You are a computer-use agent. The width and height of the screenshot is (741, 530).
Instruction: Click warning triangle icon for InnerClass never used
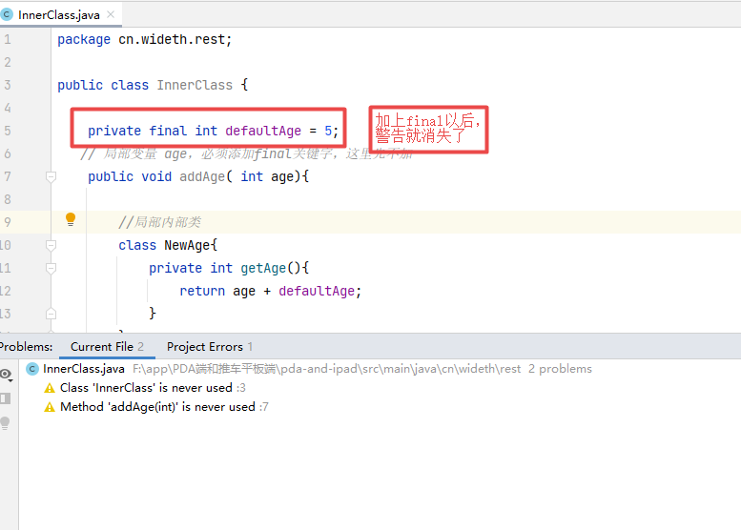coord(50,388)
